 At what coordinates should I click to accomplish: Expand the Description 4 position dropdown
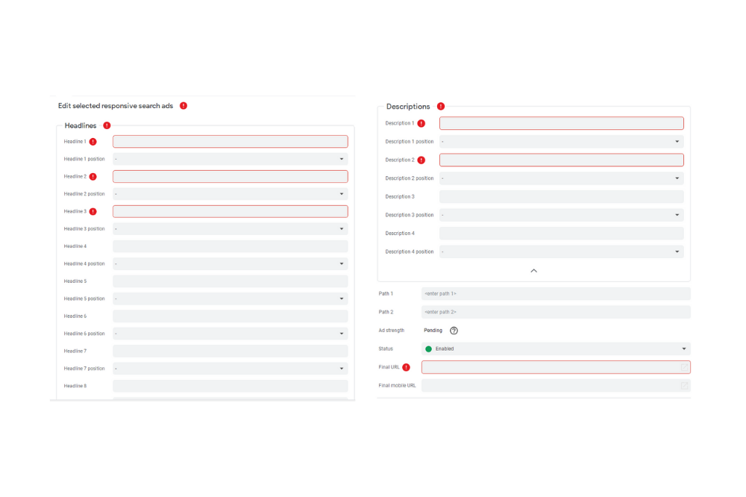[562, 251]
